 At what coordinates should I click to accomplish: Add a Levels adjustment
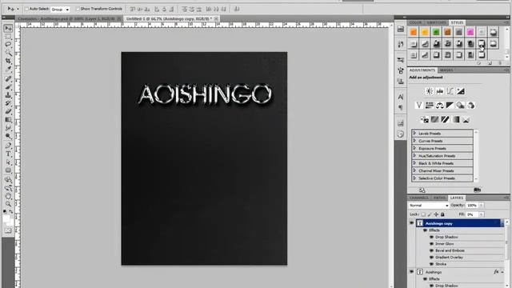coord(440,91)
